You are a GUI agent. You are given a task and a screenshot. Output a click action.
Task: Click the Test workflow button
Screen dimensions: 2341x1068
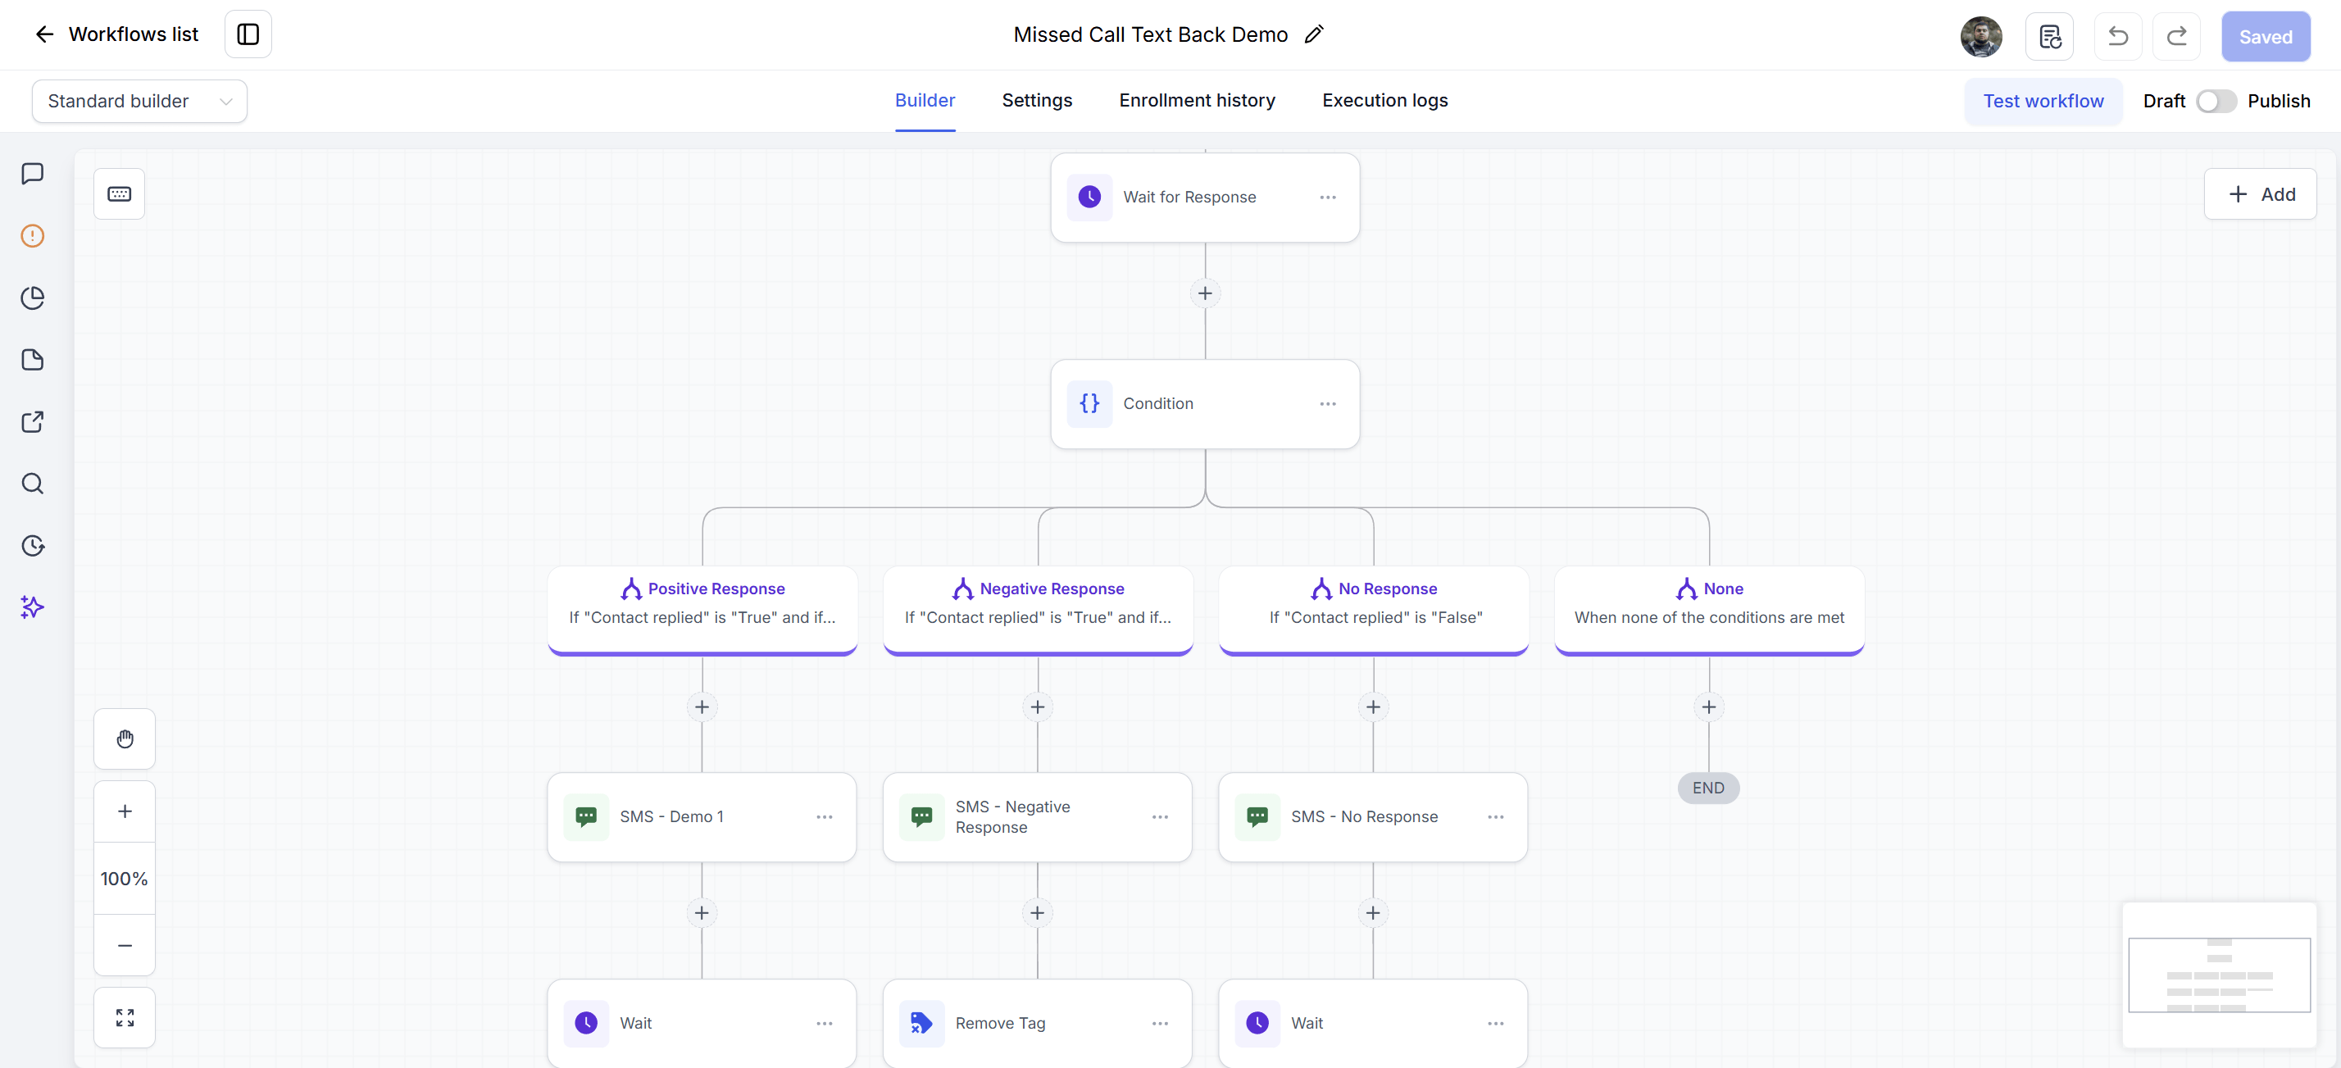click(2043, 101)
